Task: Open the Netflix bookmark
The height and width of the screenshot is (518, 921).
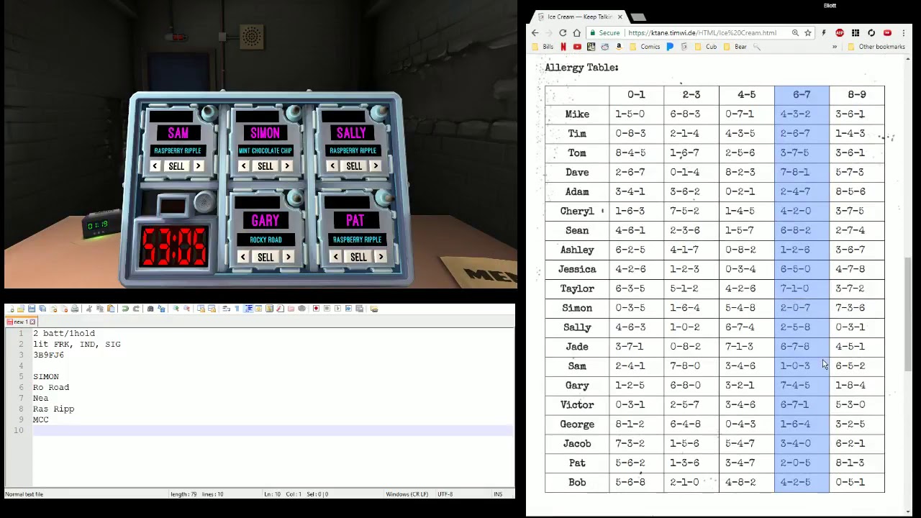Action: [x=563, y=47]
